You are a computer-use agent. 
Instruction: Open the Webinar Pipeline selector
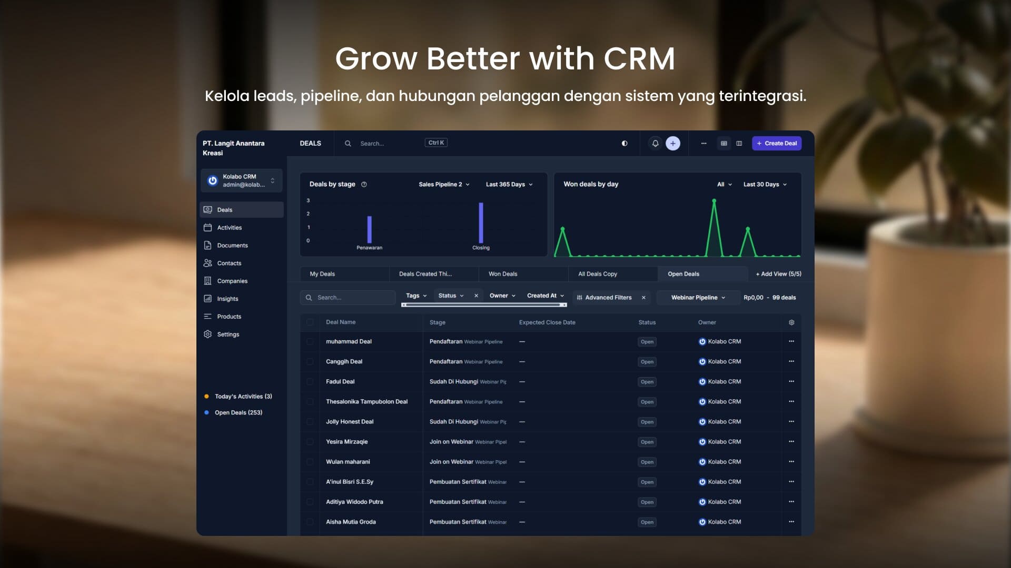coord(698,298)
